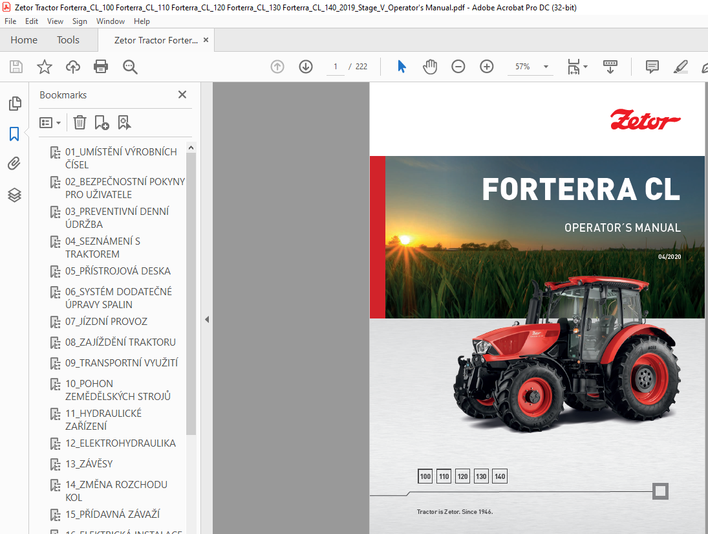Open bookmark 06_SYSTÉM DODATEČNÉ ÚPRAVY SPALIN
The height and width of the screenshot is (534, 708).
click(x=118, y=298)
